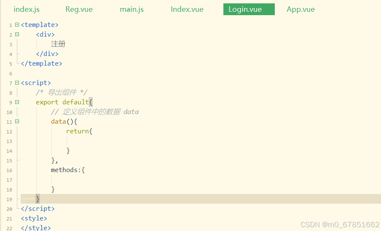Image resolution: width=381 pixels, height=231 pixels.
Task: Click the methods:{ text on line 16
Action: coord(68,170)
